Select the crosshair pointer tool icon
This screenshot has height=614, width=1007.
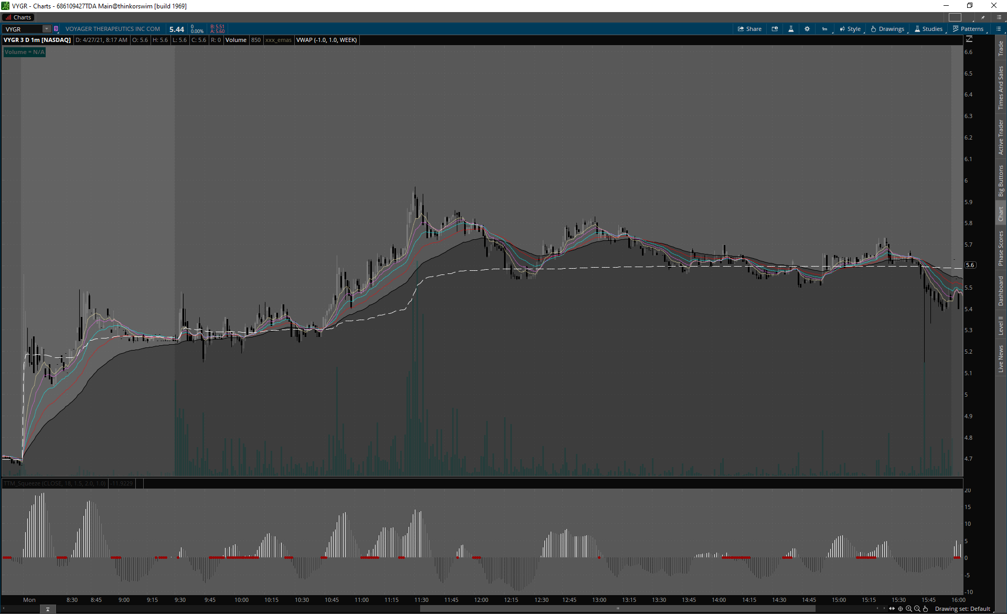click(901, 609)
